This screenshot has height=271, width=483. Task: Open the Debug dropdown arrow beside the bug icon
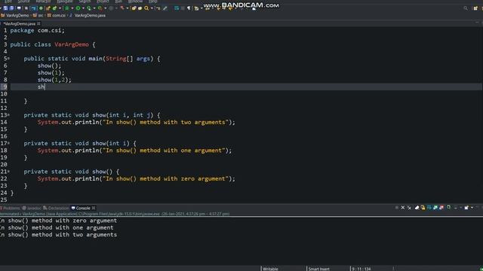tap(72, 8)
